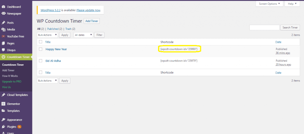The image size is (304, 134).
Task: Click shortcode wpcdt-countdown id="25990"
Action: tap(179, 49)
